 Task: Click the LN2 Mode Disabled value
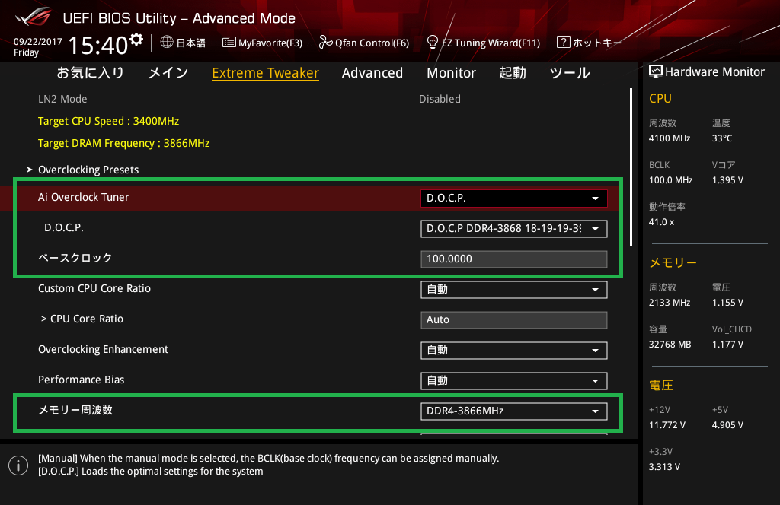pyautogui.click(x=440, y=99)
